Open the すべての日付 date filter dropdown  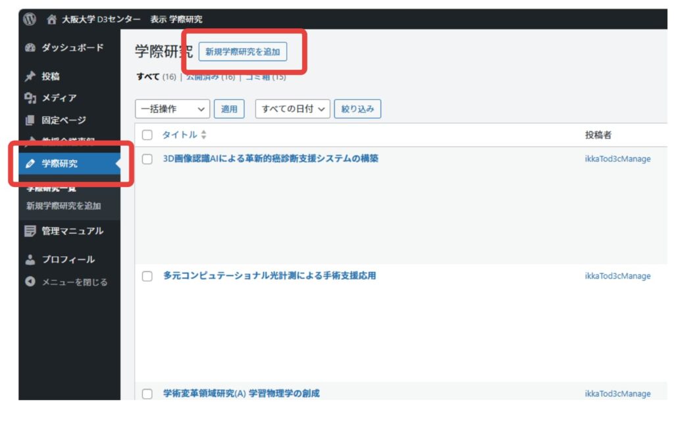click(x=293, y=109)
